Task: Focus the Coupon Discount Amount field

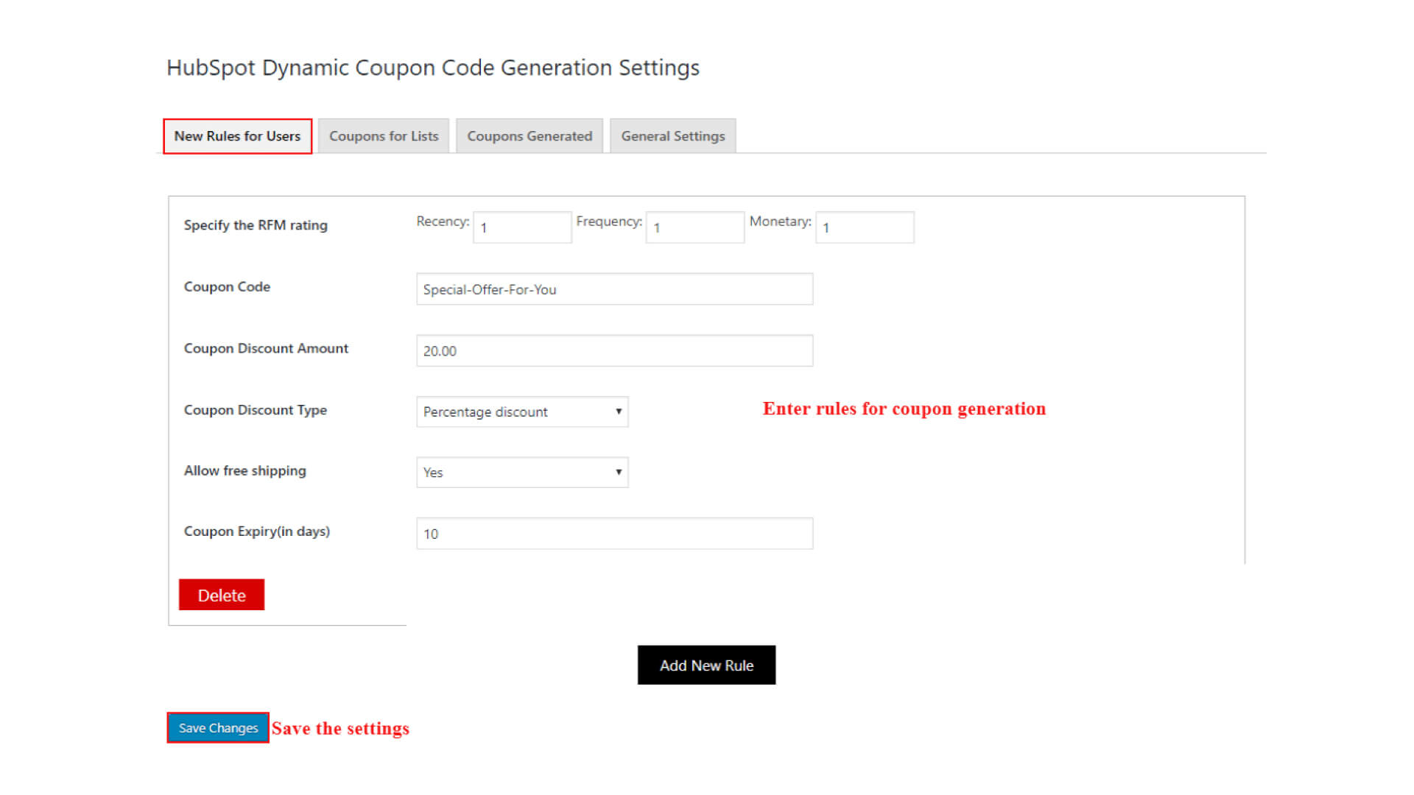Action: pyautogui.click(x=614, y=351)
